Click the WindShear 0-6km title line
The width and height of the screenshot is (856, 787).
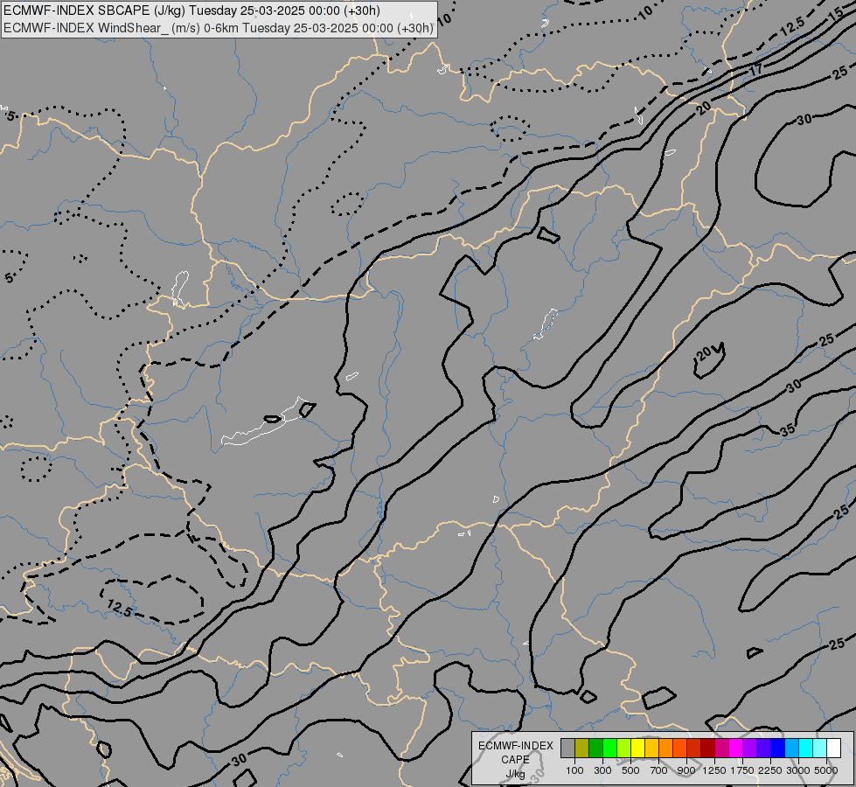click(219, 28)
